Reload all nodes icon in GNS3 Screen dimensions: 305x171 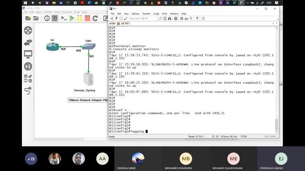click(95, 18)
